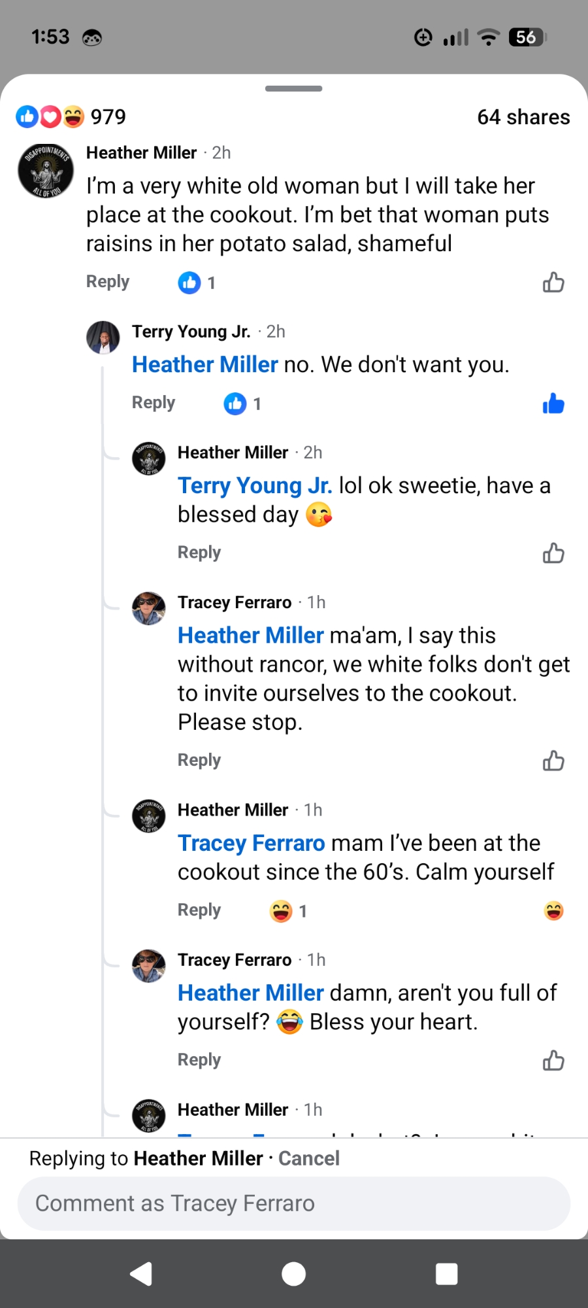Like Heather Miller's top comment about potato salad
This screenshot has width=588, height=1308.
tap(553, 283)
